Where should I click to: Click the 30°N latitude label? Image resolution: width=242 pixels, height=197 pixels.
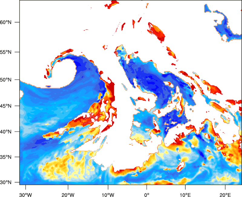6,182
